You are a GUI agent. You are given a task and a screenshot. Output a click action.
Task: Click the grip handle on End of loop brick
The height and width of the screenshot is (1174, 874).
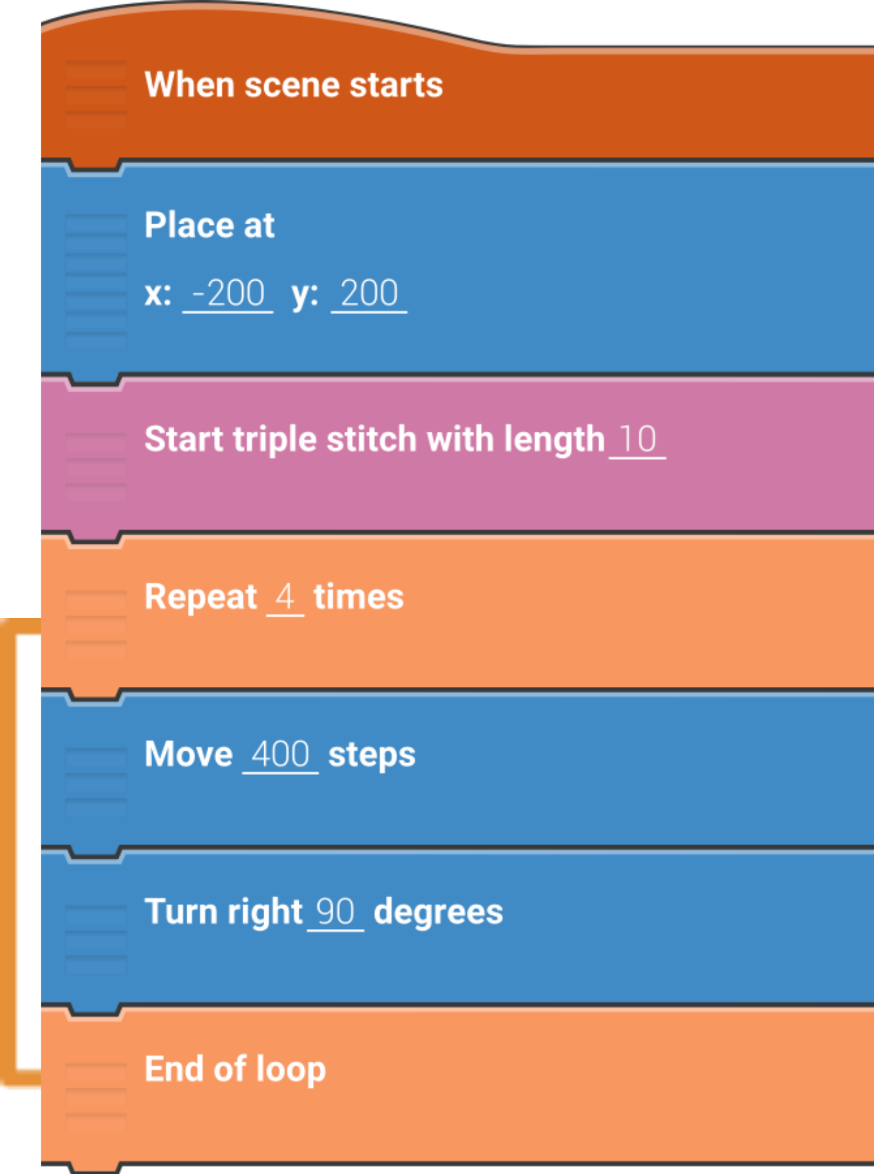tap(95, 1098)
